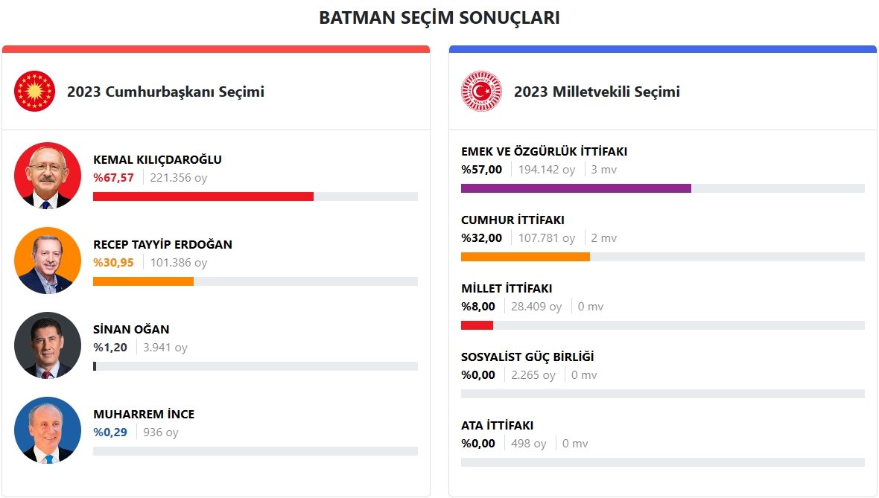Click Sinan Oğan's portrait photo

(x=48, y=345)
